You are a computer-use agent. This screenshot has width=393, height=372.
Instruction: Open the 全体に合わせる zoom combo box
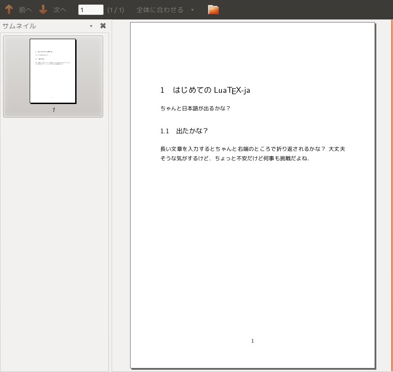click(x=160, y=10)
